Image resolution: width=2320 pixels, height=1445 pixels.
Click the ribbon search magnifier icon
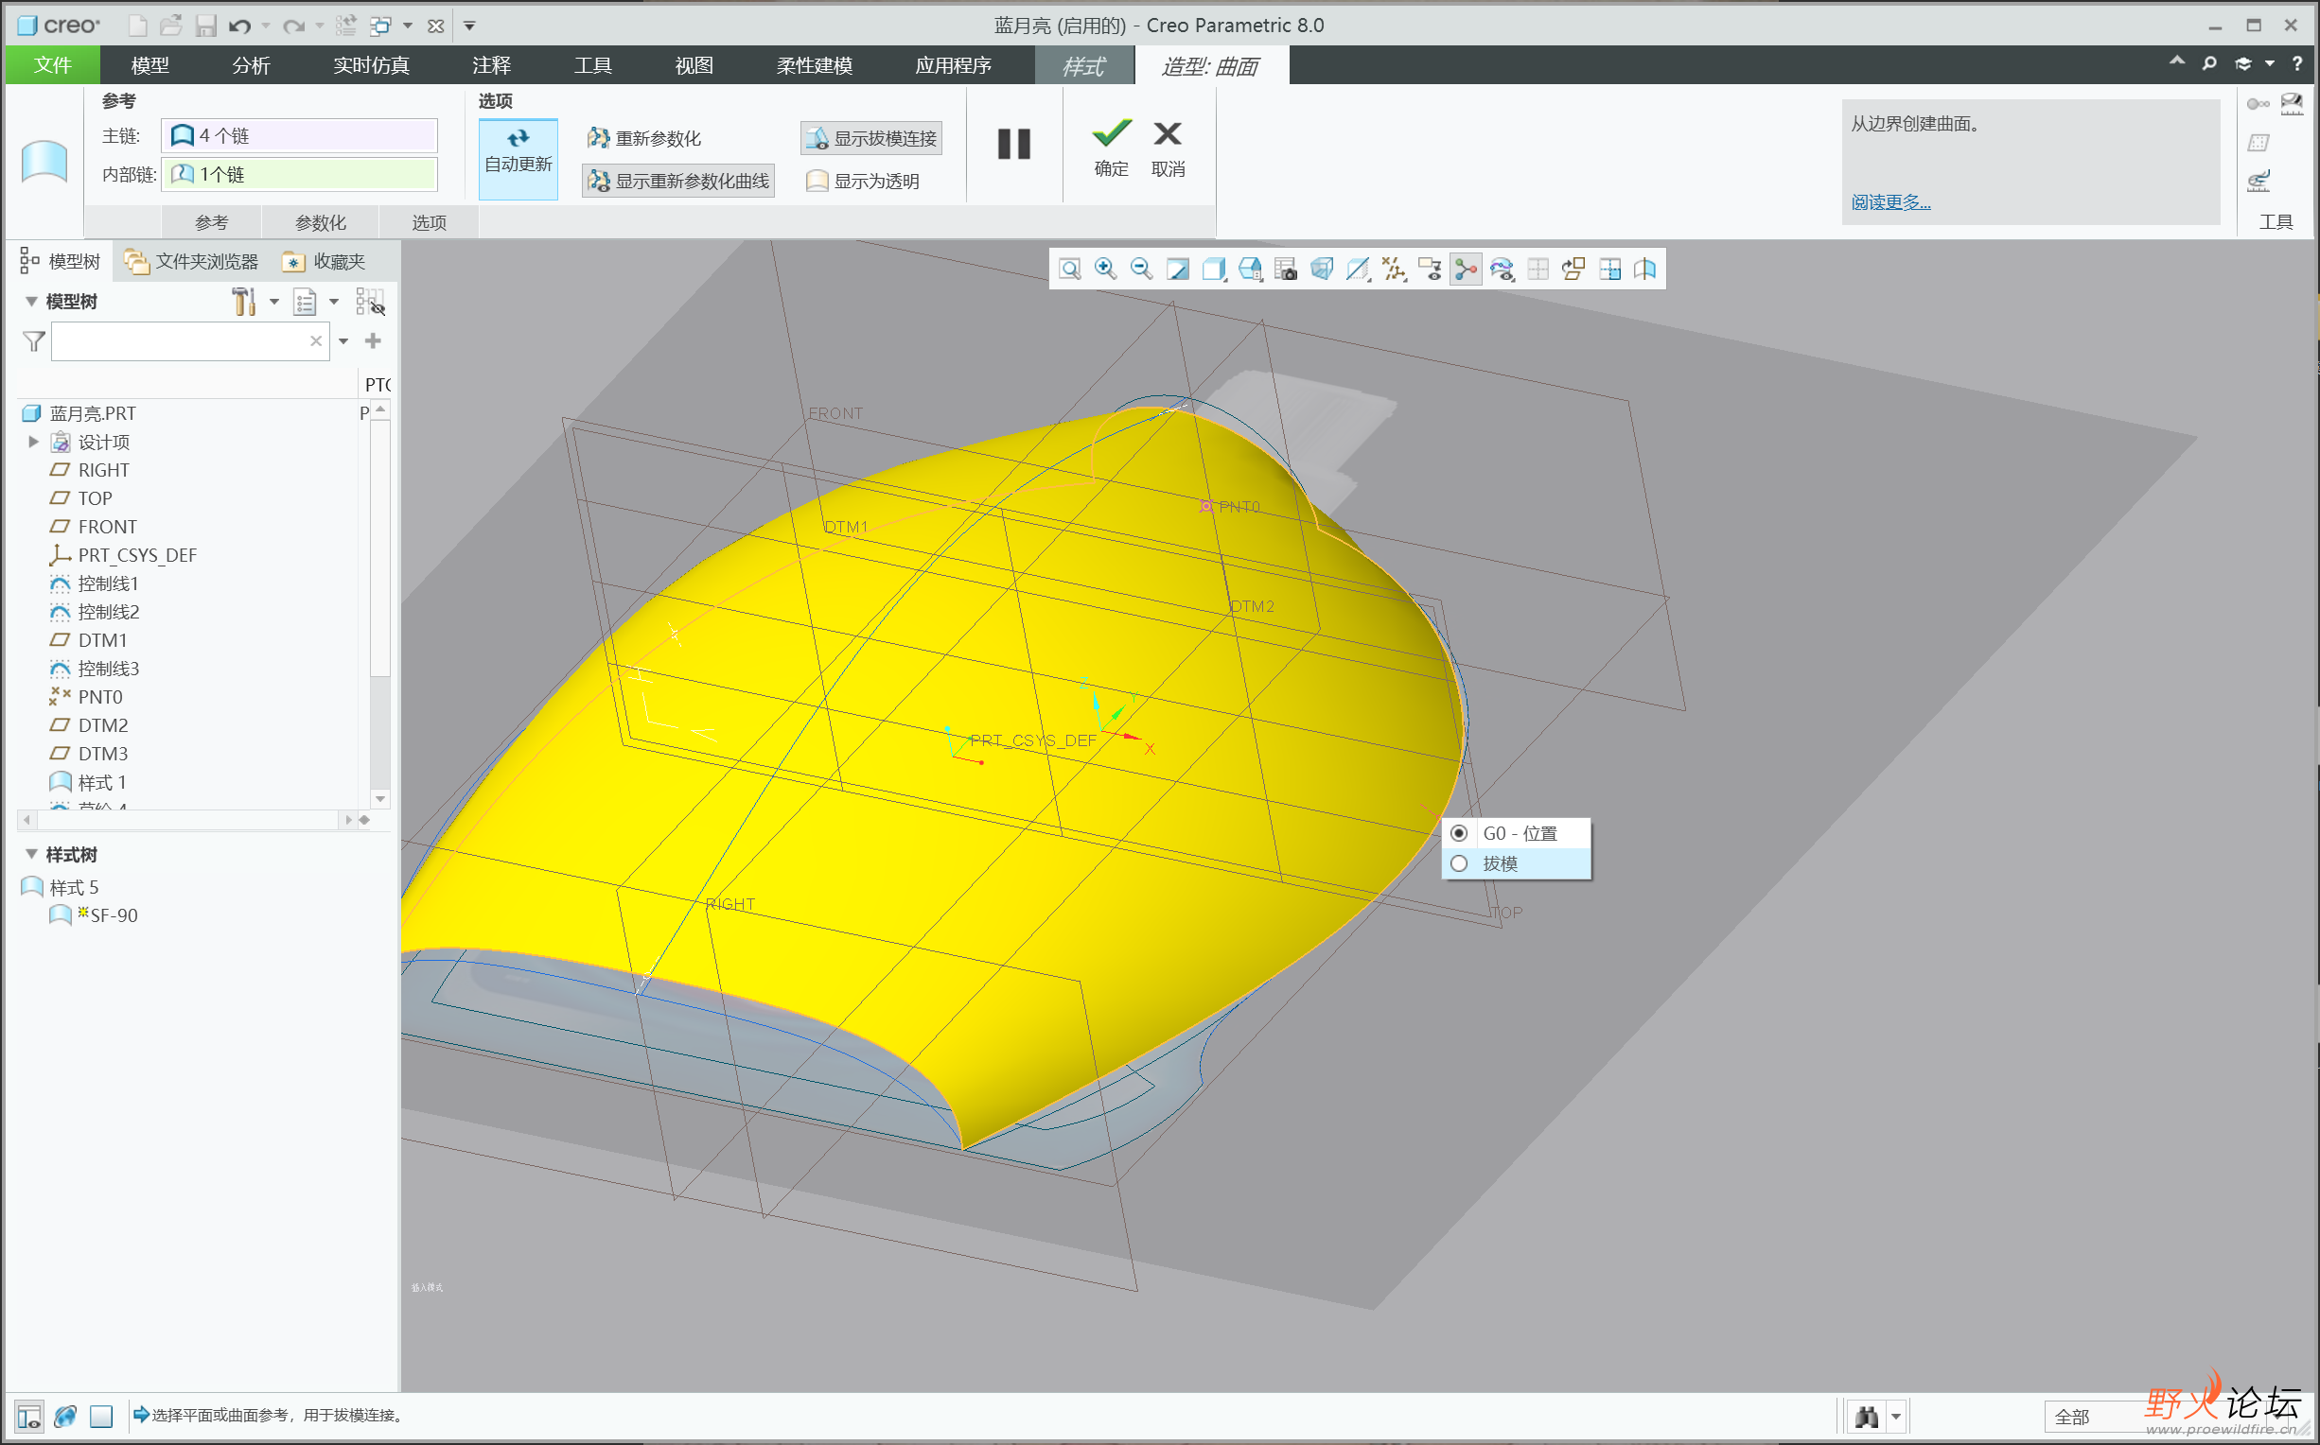[2209, 64]
